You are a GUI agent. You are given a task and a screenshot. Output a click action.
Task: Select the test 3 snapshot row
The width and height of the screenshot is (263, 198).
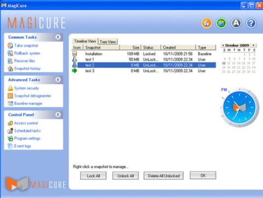pyautogui.click(x=144, y=71)
